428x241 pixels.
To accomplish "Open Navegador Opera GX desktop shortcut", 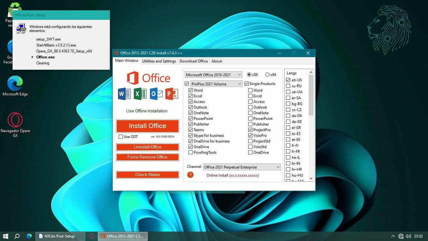I will (15, 125).
